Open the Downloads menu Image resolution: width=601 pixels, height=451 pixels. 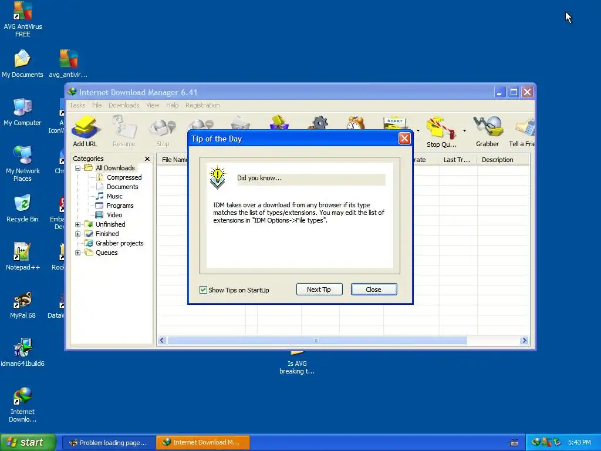[x=124, y=105]
